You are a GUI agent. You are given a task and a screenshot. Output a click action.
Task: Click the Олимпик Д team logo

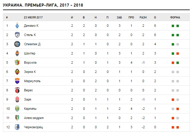pyautogui.click(x=17, y=44)
